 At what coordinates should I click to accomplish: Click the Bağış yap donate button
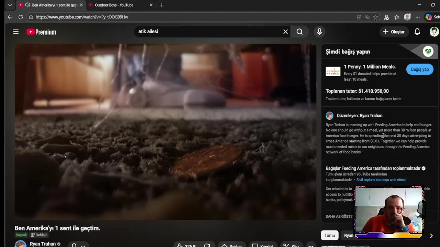pos(420,69)
